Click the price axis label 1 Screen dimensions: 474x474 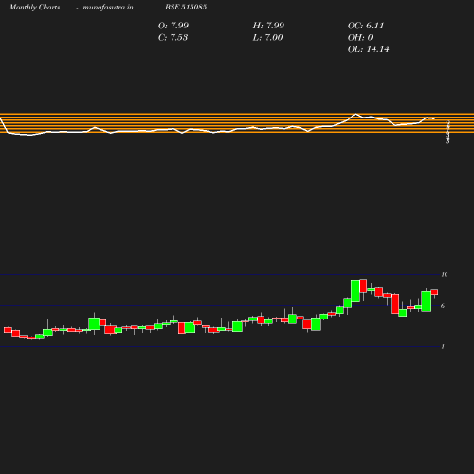tap(443, 347)
